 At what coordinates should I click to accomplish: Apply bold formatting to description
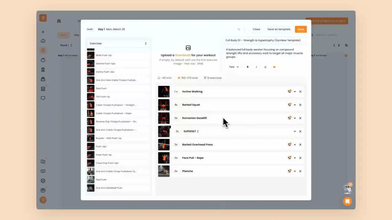pos(247,67)
